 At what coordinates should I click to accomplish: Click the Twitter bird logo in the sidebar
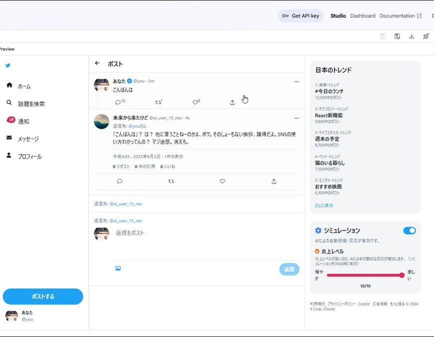click(8, 65)
